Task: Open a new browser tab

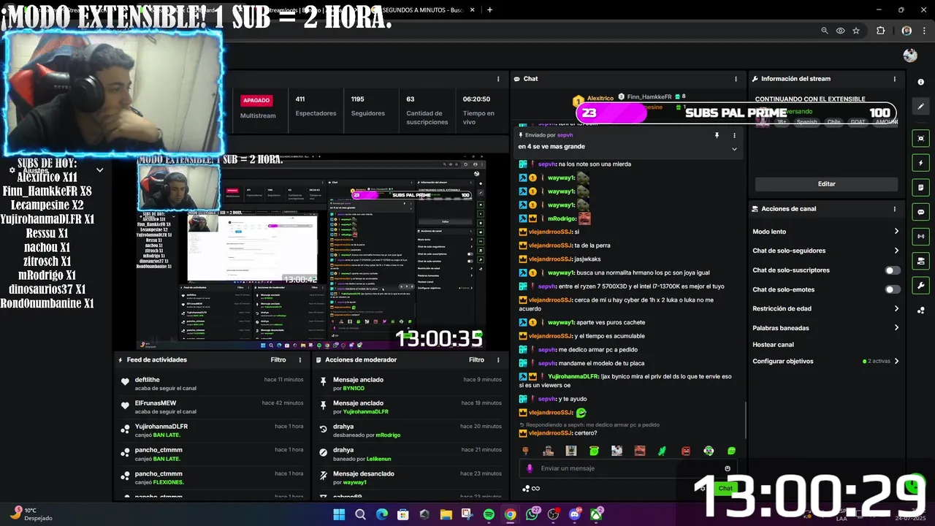Action: click(x=489, y=9)
